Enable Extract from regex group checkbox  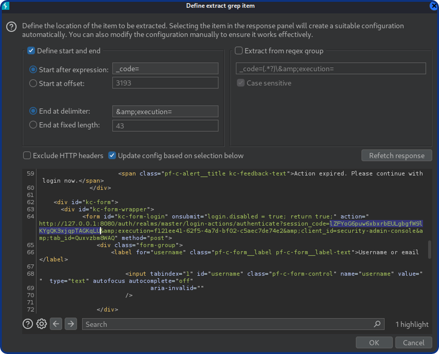239,51
